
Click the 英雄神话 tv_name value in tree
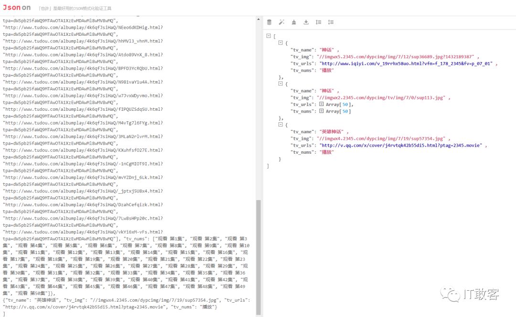(x=332, y=132)
